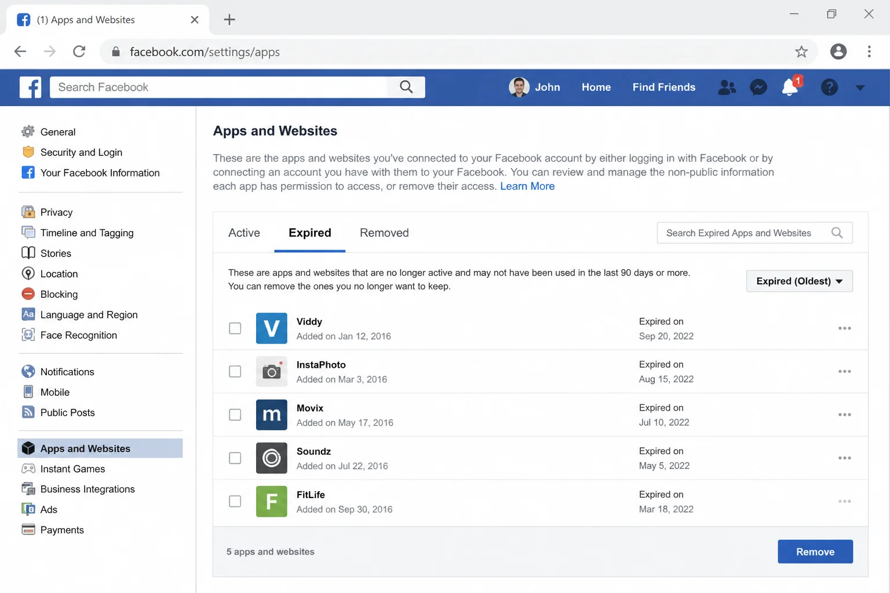The height and width of the screenshot is (593, 890).
Task: Check the Movix app checkbox
Action: click(235, 415)
